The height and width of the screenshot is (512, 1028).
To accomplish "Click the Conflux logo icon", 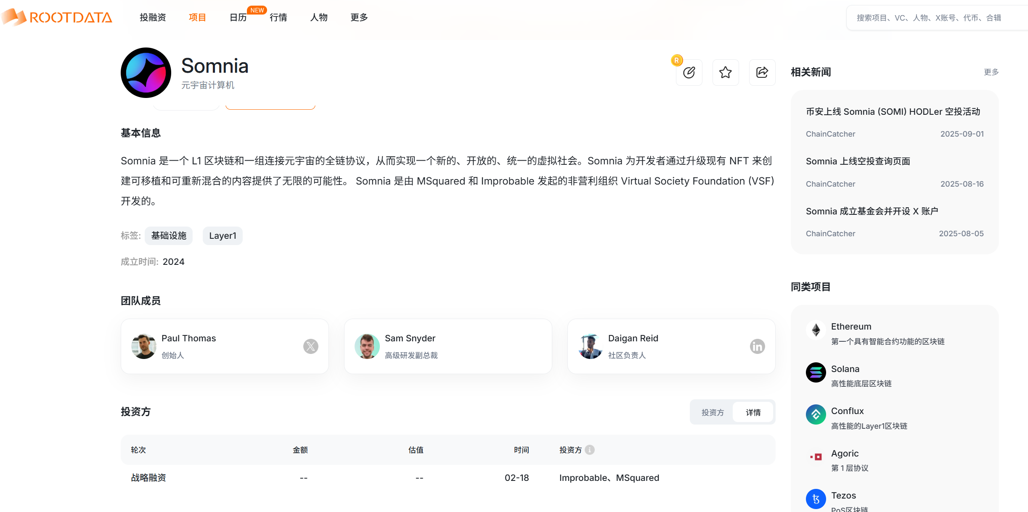I will tap(816, 414).
